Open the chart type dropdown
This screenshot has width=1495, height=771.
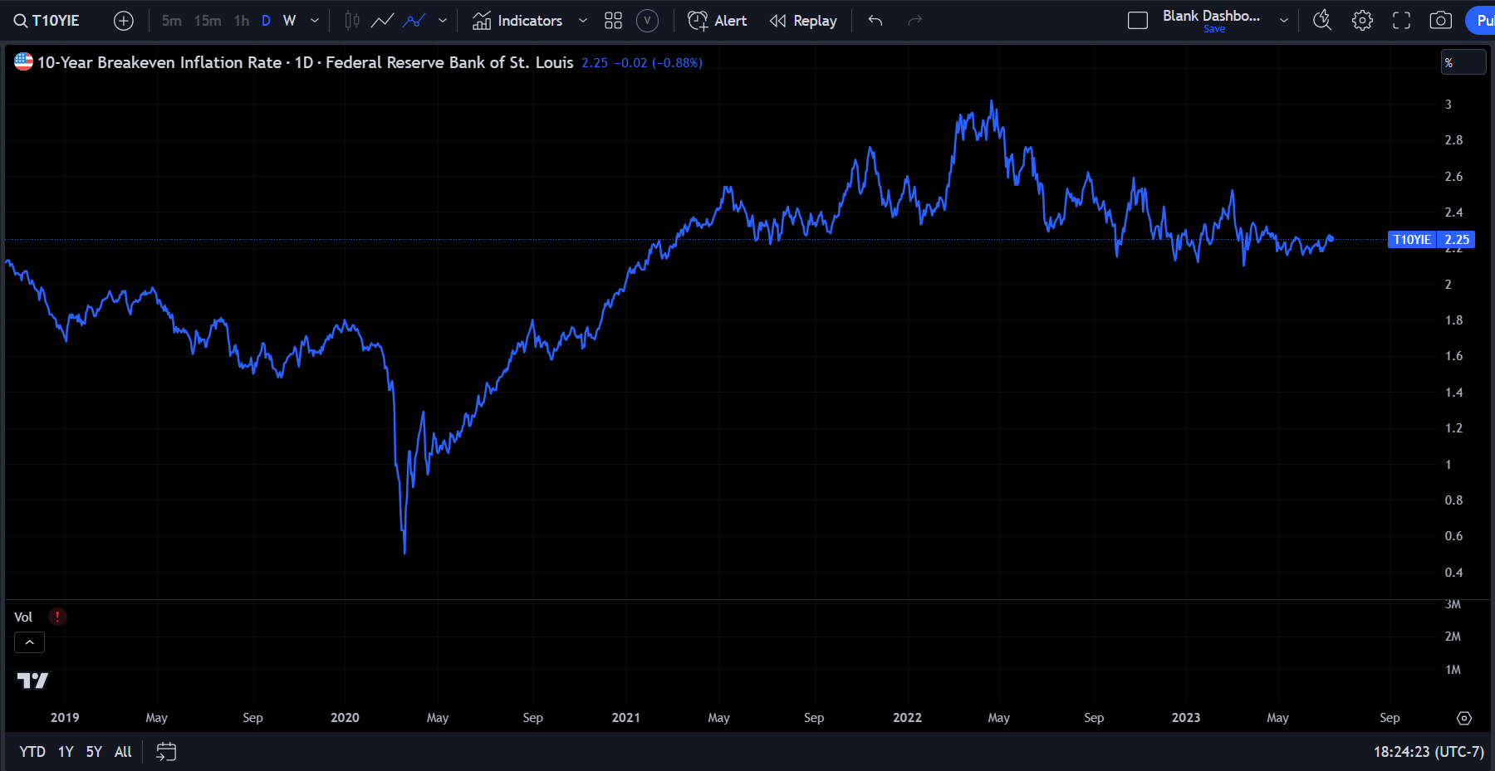pos(443,20)
